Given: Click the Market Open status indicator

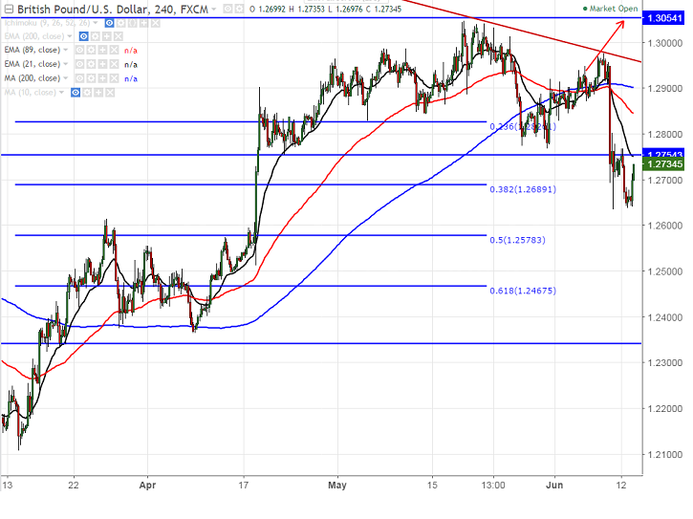Looking at the screenshot, I should pos(611,9).
